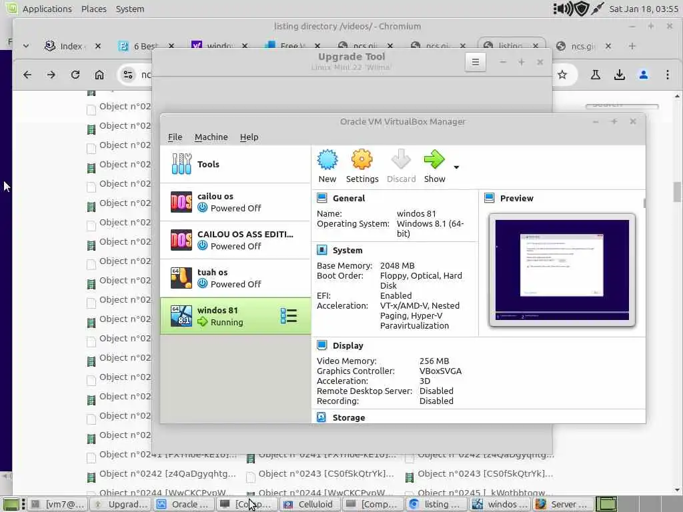Open Chromium tab search chevron

pyautogui.click(x=26, y=46)
